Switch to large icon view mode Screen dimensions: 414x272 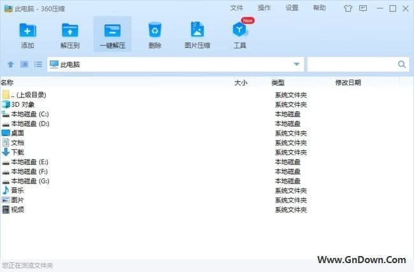point(24,64)
